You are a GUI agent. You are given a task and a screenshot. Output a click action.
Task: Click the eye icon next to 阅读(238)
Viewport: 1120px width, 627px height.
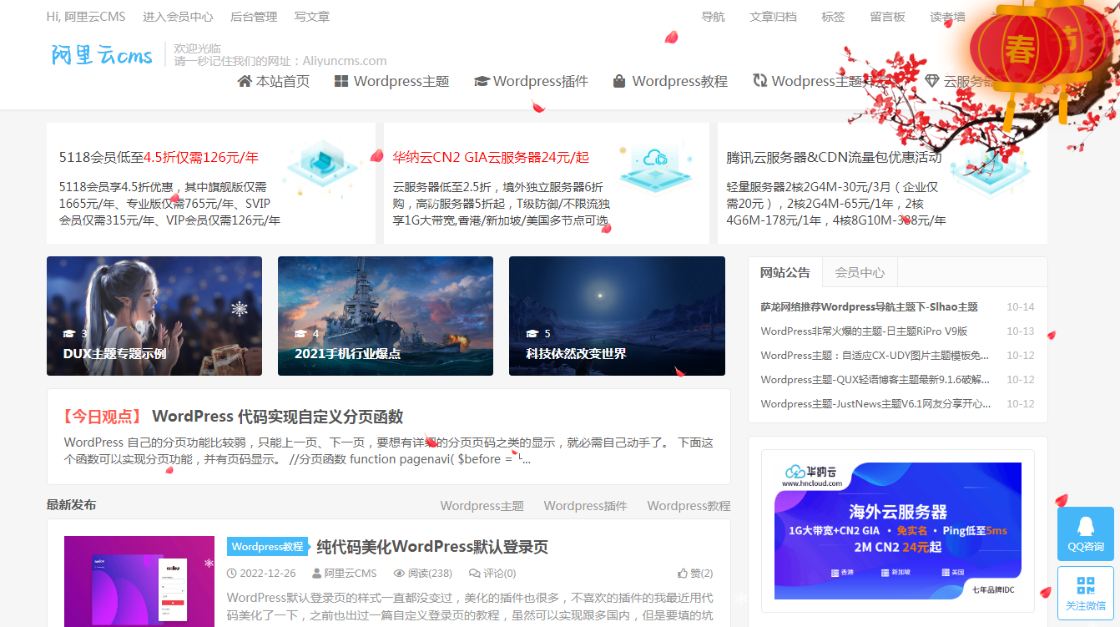pos(399,574)
